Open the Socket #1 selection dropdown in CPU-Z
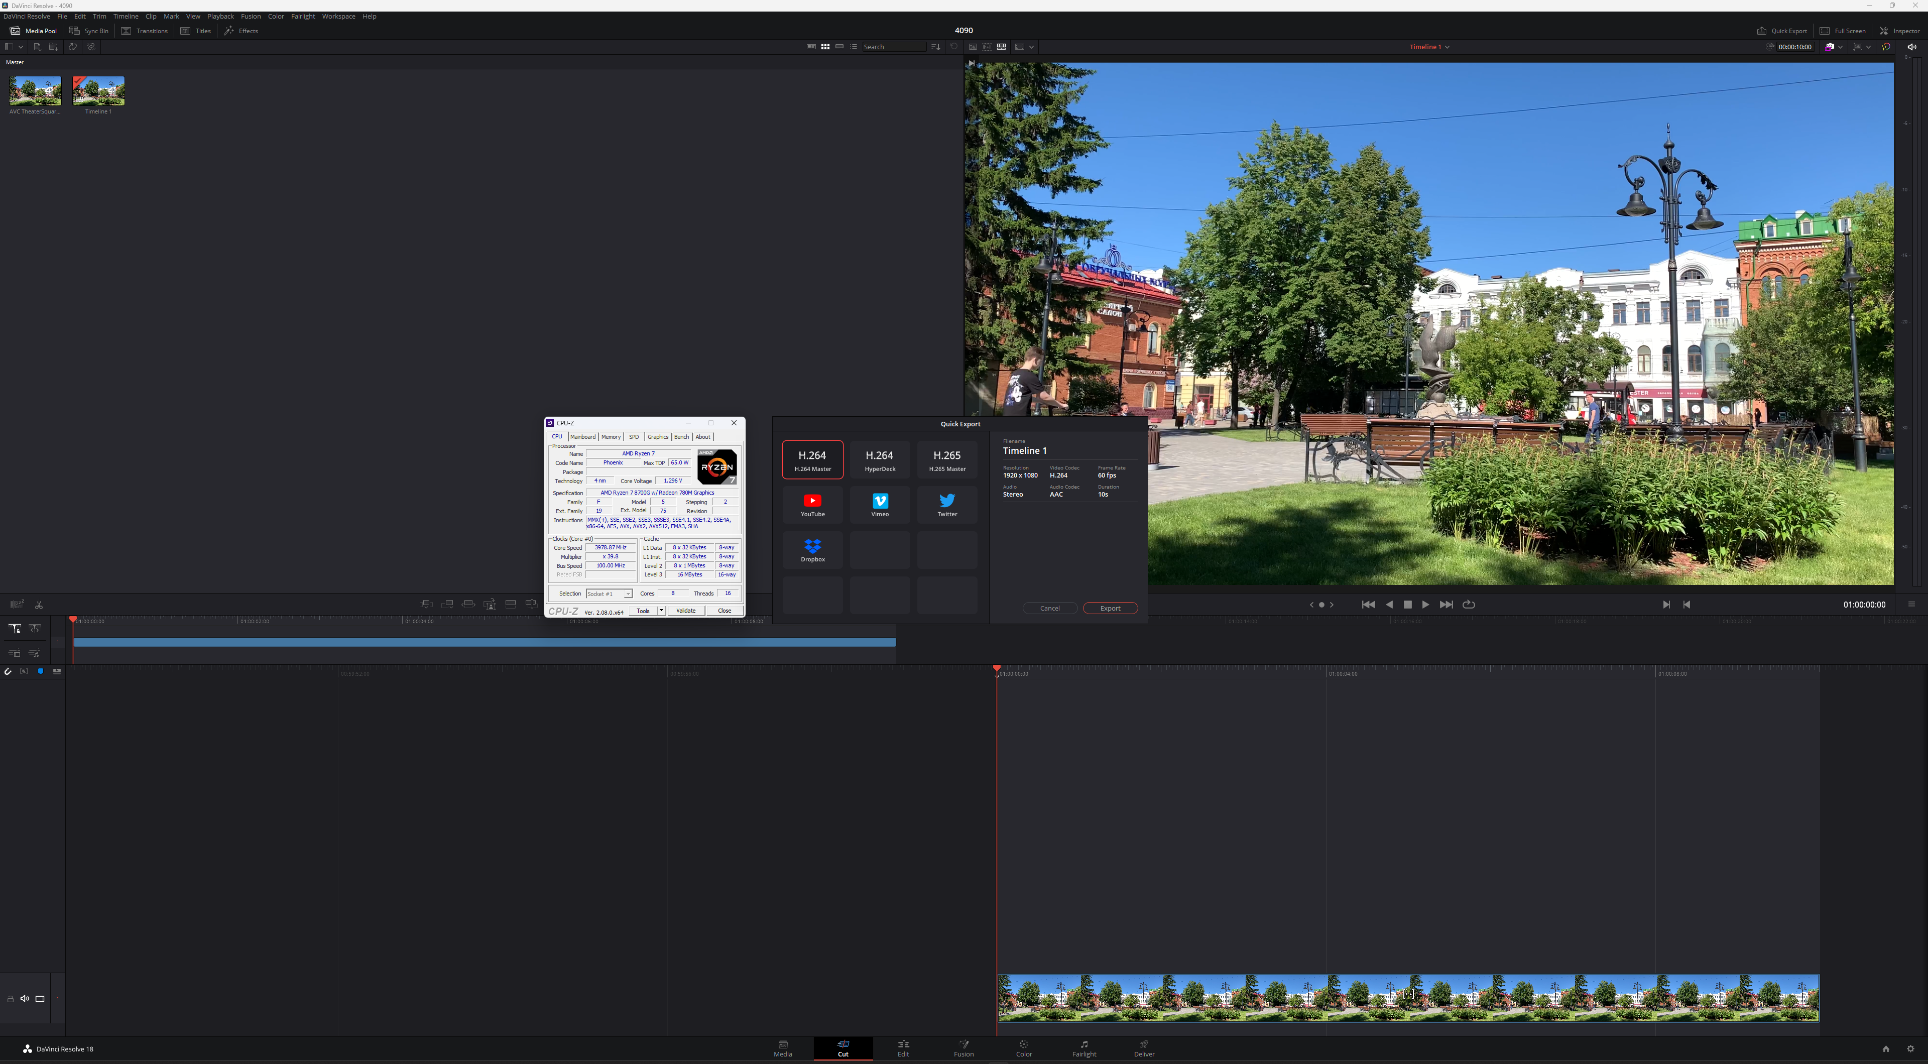This screenshot has height=1064, width=1928. [x=609, y=593]
